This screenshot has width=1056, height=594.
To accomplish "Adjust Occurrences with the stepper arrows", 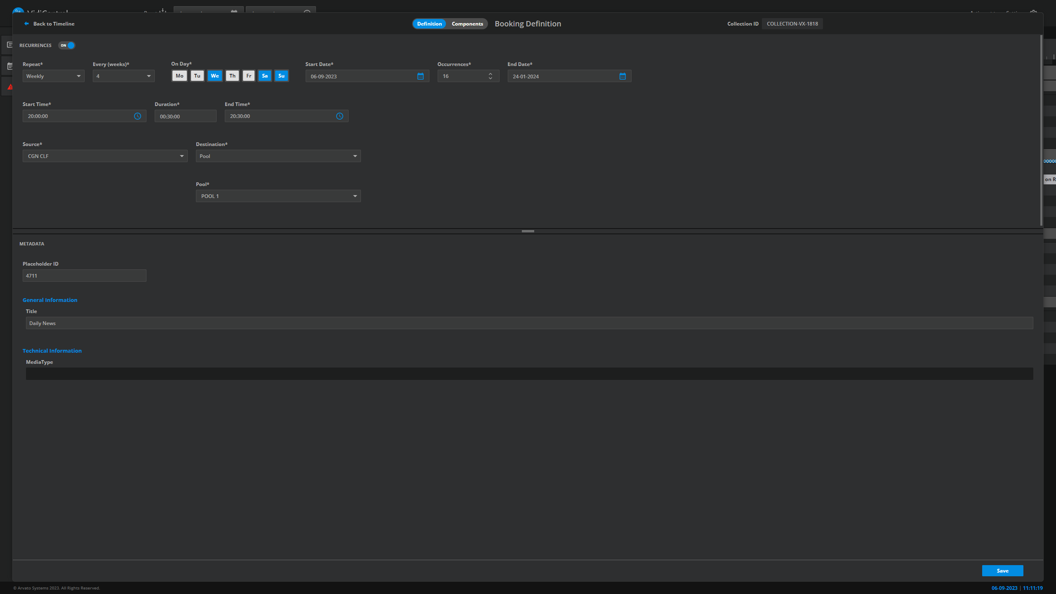I will coord(490,76).
